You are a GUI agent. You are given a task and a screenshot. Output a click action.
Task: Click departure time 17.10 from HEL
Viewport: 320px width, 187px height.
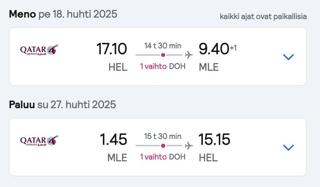112,49
